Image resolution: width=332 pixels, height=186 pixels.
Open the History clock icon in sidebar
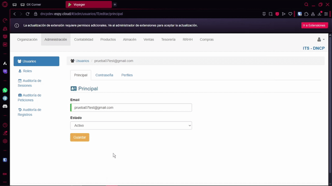5,125
